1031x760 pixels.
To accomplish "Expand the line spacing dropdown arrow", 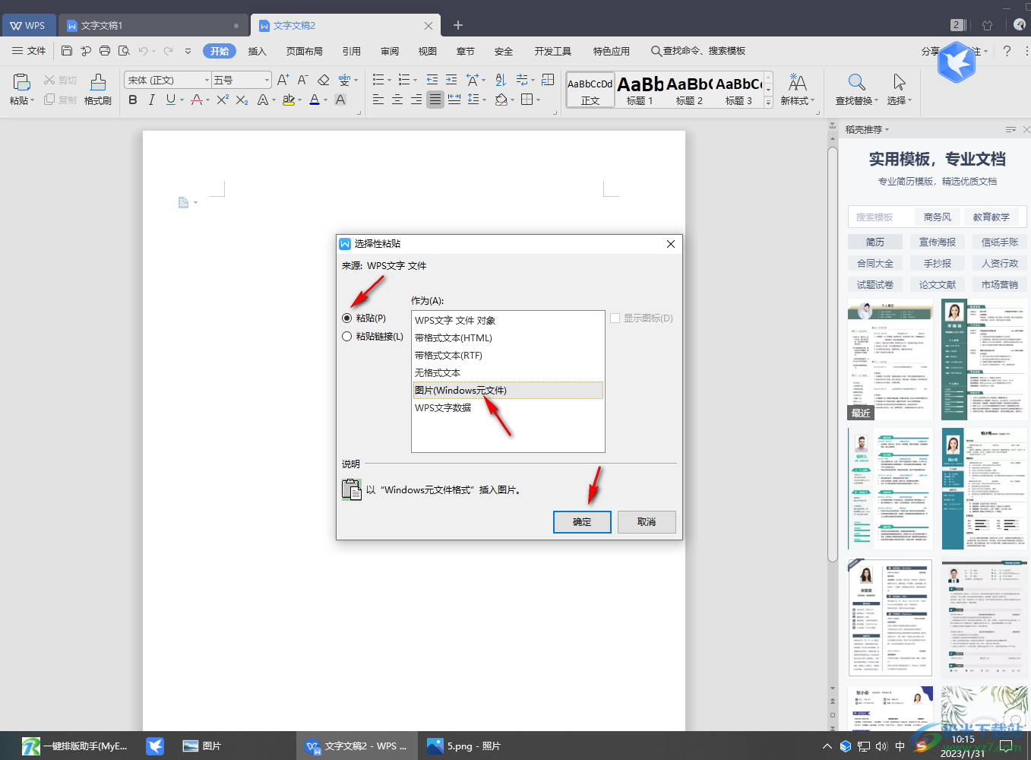I will (485, 100).
